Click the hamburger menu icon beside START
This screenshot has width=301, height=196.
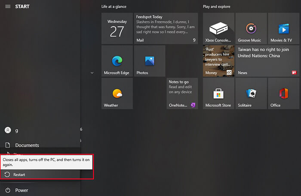[8, 6]
